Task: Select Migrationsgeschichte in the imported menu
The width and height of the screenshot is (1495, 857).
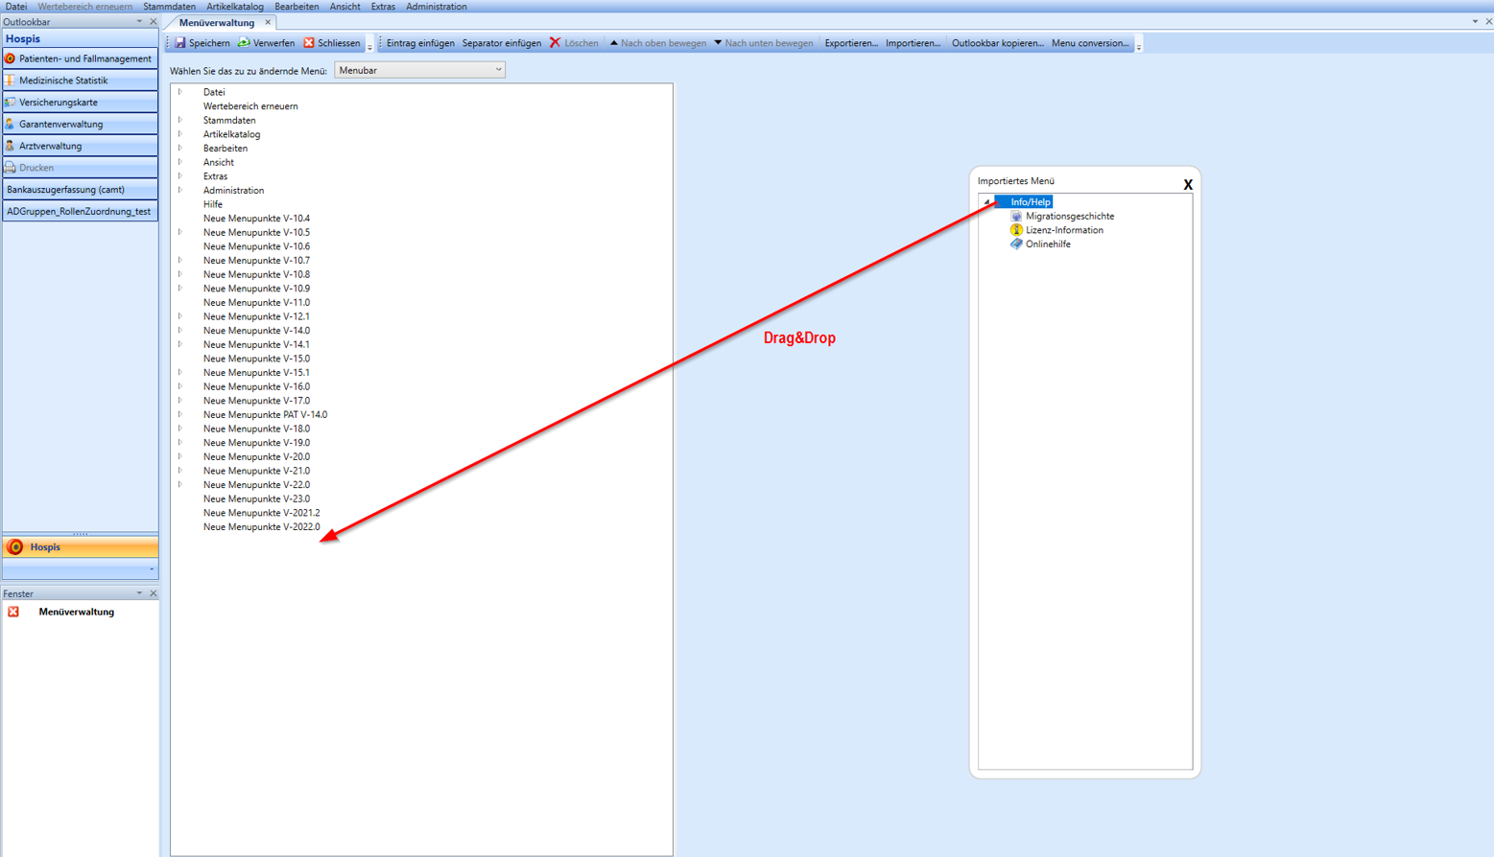Action: 1069,217
